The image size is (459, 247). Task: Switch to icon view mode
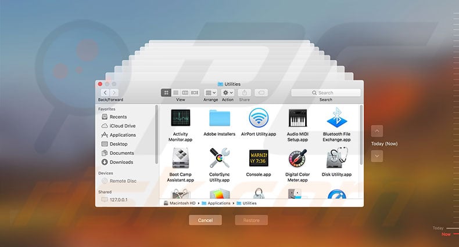pos(166,93)
